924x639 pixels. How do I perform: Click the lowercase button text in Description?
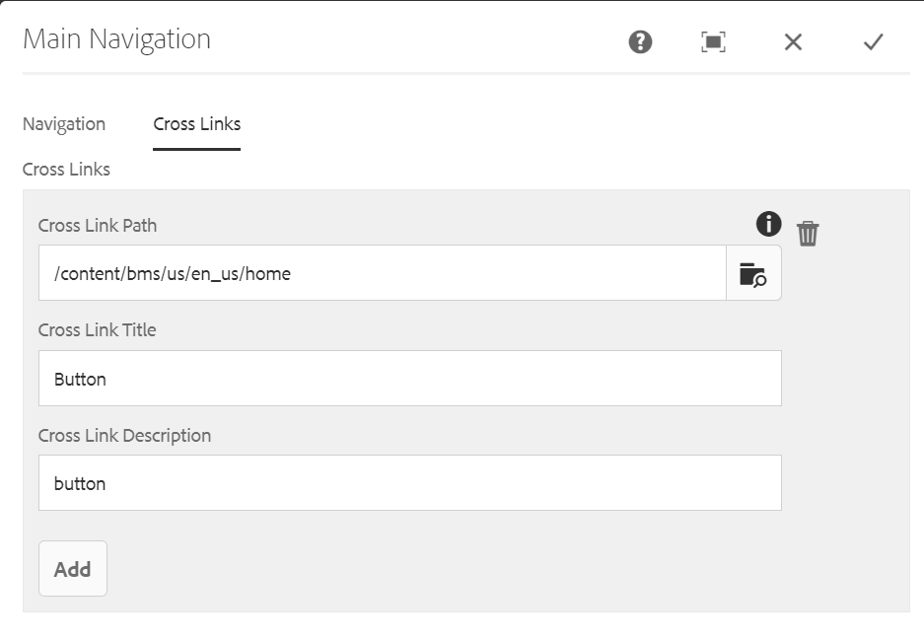point(80,484)
